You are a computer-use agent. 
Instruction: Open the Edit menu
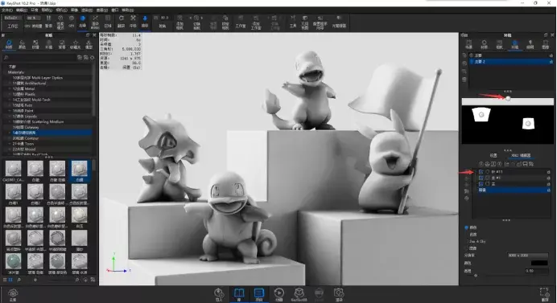coord(22,10)
